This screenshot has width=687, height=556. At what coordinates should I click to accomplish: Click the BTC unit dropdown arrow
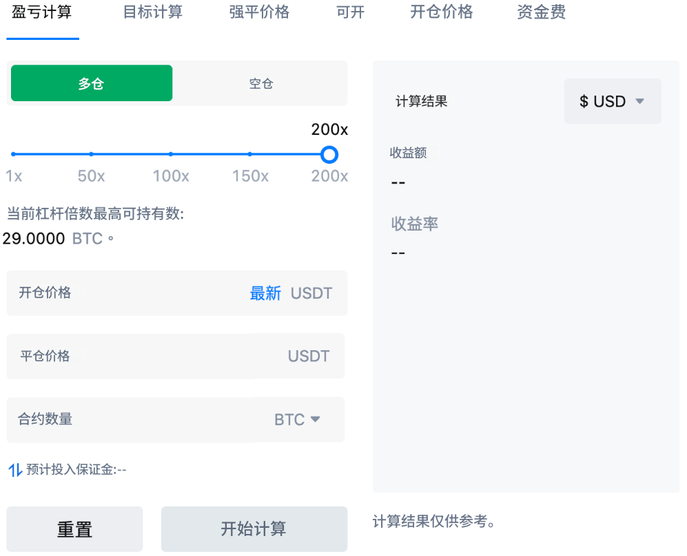coord(316,418)
